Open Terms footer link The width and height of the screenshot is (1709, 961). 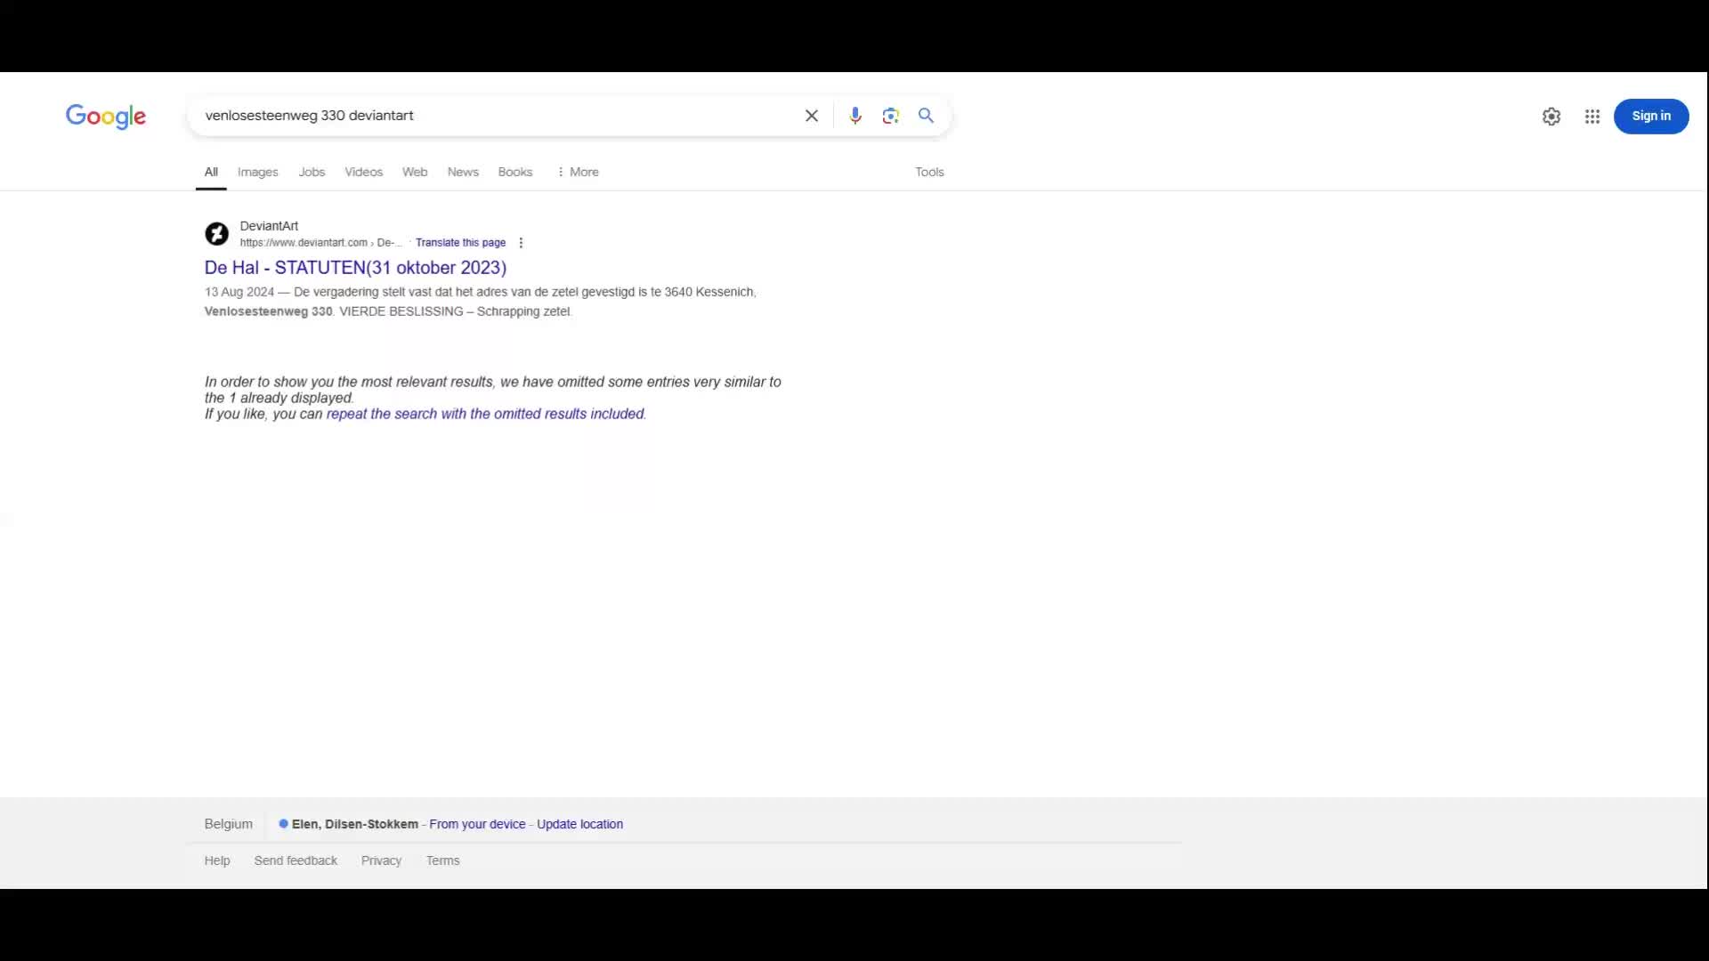click(x=442, y=860)
